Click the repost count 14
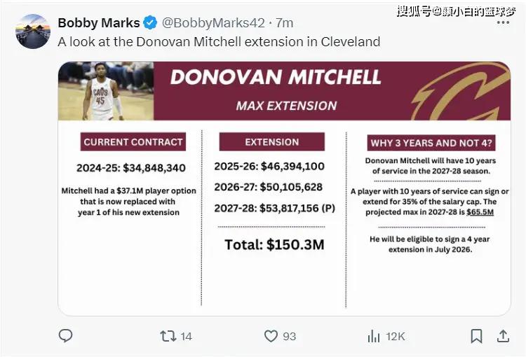 (x=186, y=337)
